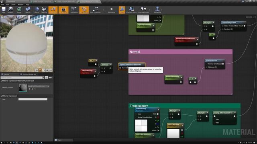Click the Save toolbar icon
This screenshot has width=257, height=144.
(4, 10)
